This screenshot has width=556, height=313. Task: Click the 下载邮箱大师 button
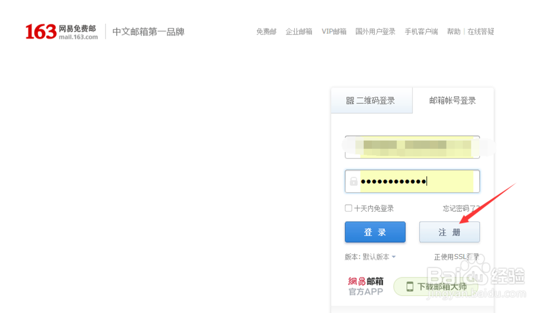pos(436,286)
